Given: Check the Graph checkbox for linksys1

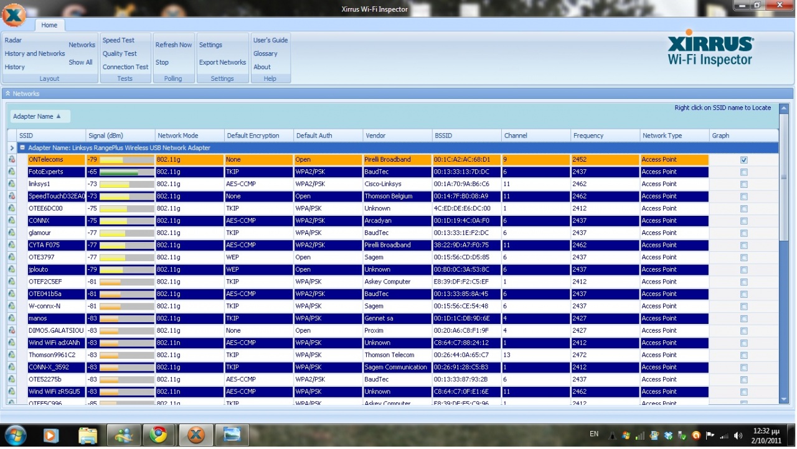Looking at the screenshot, I should click(744, 184).
